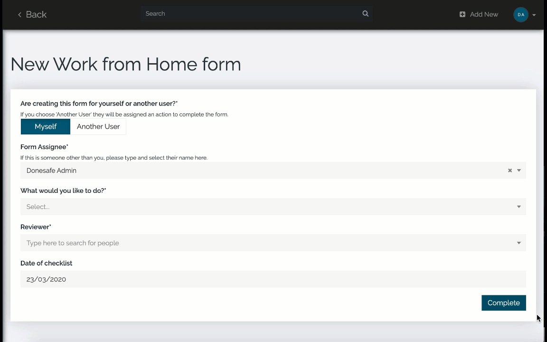The height and width of the screenshot is (342, 547).
Task: Click the Add New plus icon
Action: pos(462,15)
